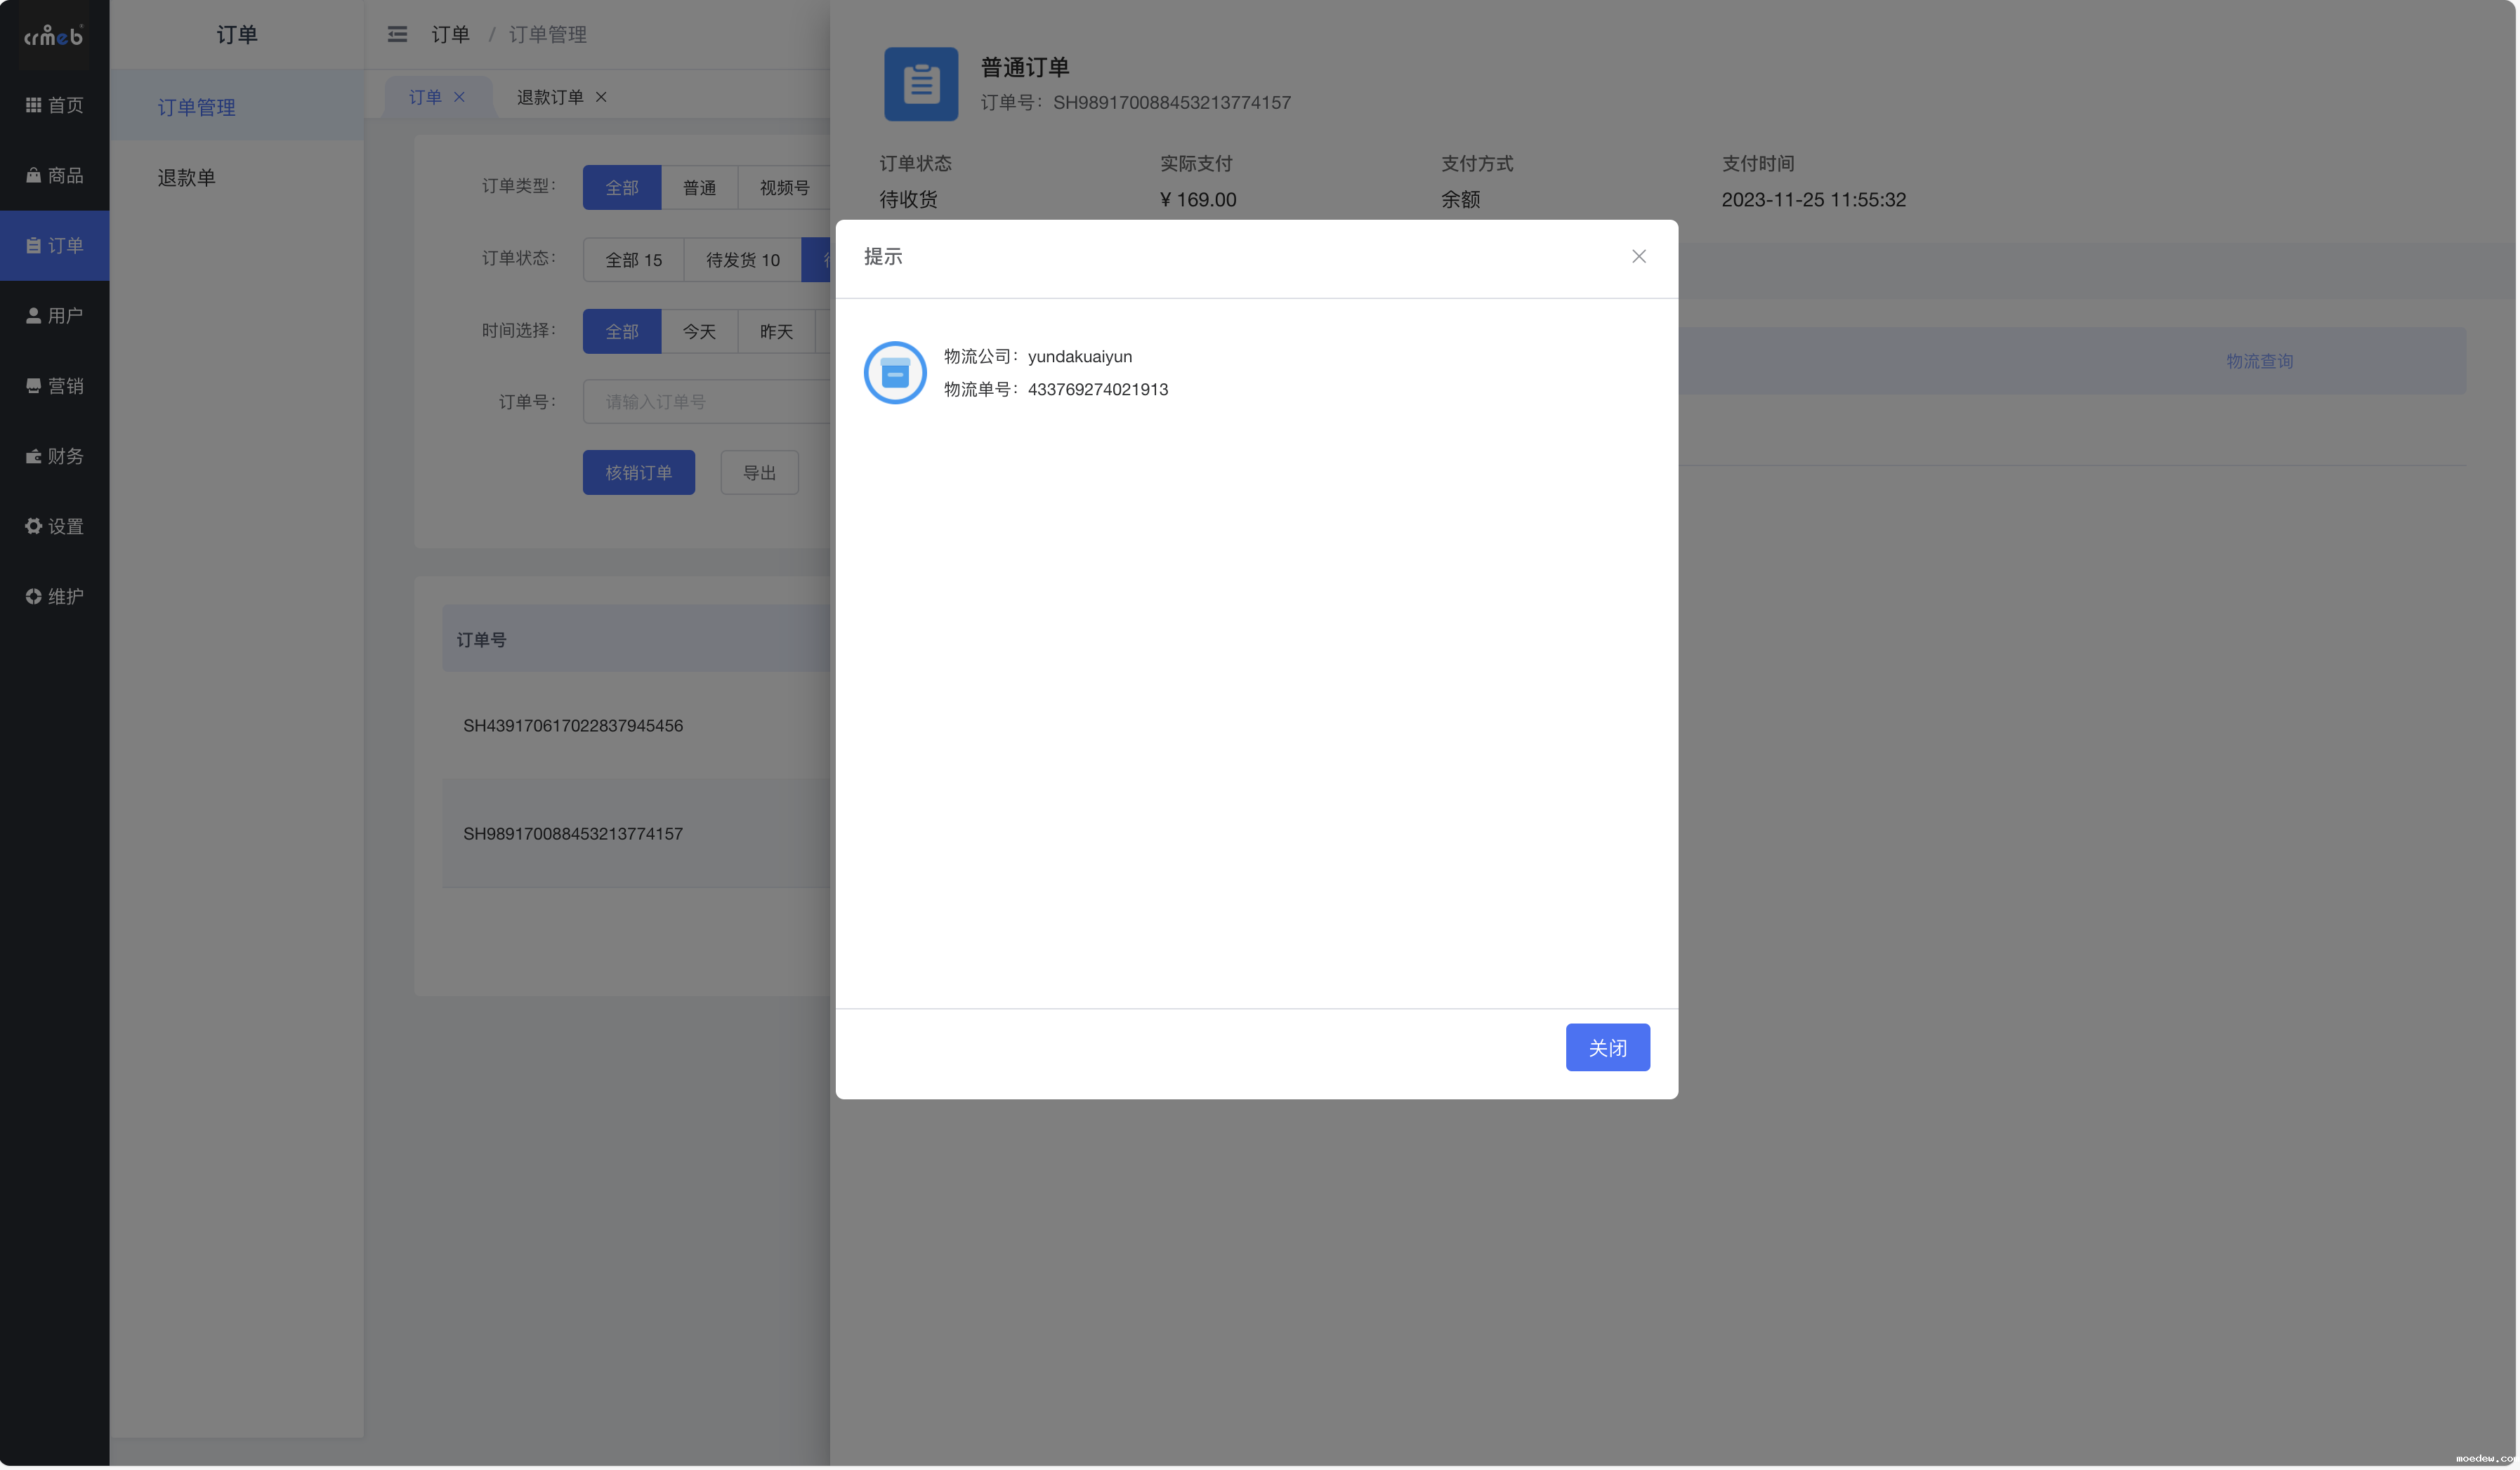
Task: Open 退款单 in the order submenu
Action: [186, 178]
